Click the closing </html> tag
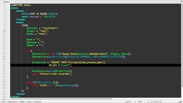This screenshot has width=183, height=103. (15, 97)
